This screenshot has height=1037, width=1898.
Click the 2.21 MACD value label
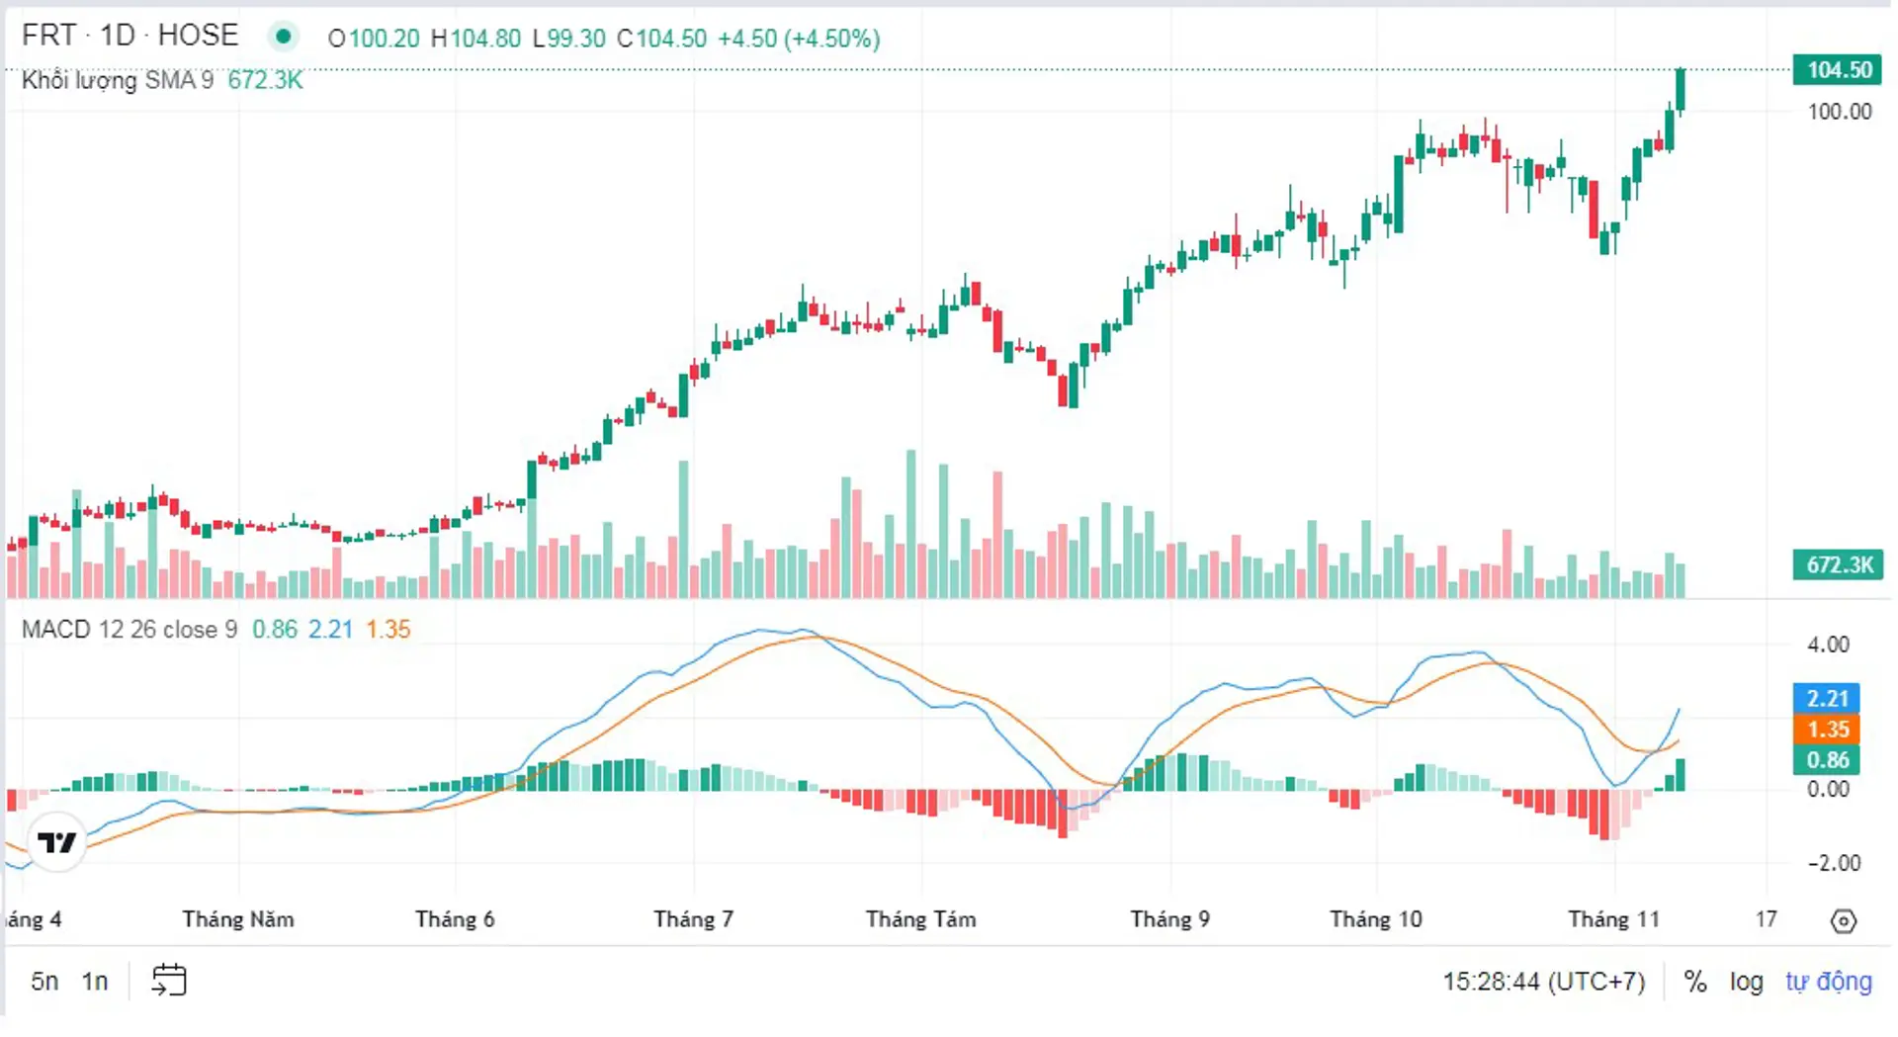pyautogui.click(x=1827, y=698)
